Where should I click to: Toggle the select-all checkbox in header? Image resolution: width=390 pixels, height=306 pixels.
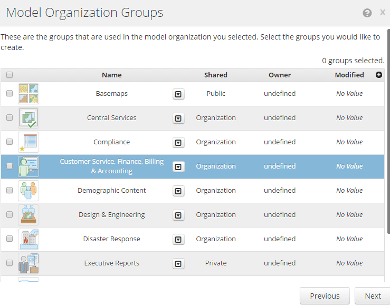pos(9,75)
